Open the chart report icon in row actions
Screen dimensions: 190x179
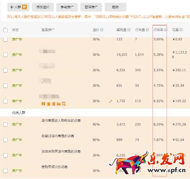pos(59,104)
